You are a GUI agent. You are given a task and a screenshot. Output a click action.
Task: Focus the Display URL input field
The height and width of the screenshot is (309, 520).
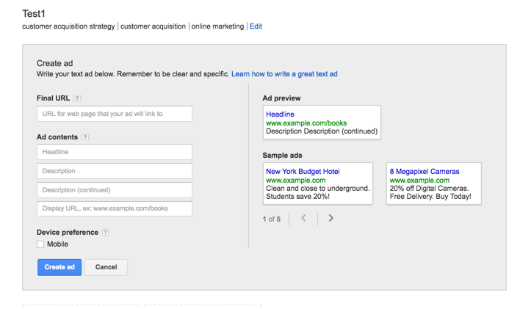point(115,208)
